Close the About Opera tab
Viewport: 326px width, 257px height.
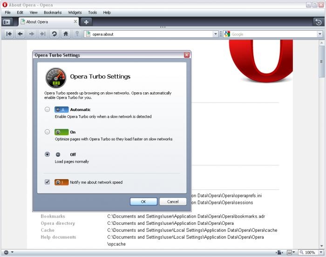pyautogui.click(x=75, y=21)
